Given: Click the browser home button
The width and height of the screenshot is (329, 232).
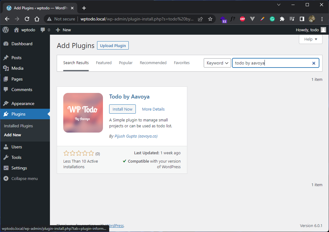Looking at the screenshot, I should point(37,19).
